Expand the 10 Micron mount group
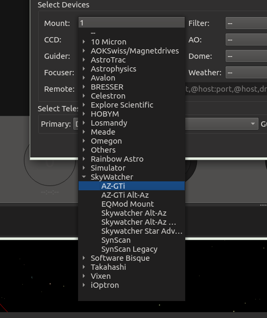 click(84, 42)
